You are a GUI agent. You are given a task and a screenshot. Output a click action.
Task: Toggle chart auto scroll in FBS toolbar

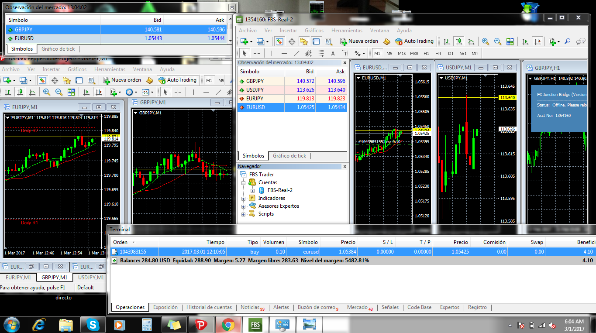(525, 41)
